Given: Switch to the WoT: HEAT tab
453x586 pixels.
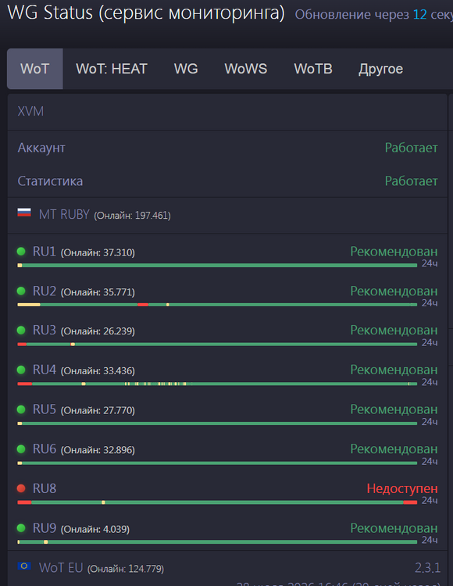Looking at the screenshot, I should tap(112, 69).
